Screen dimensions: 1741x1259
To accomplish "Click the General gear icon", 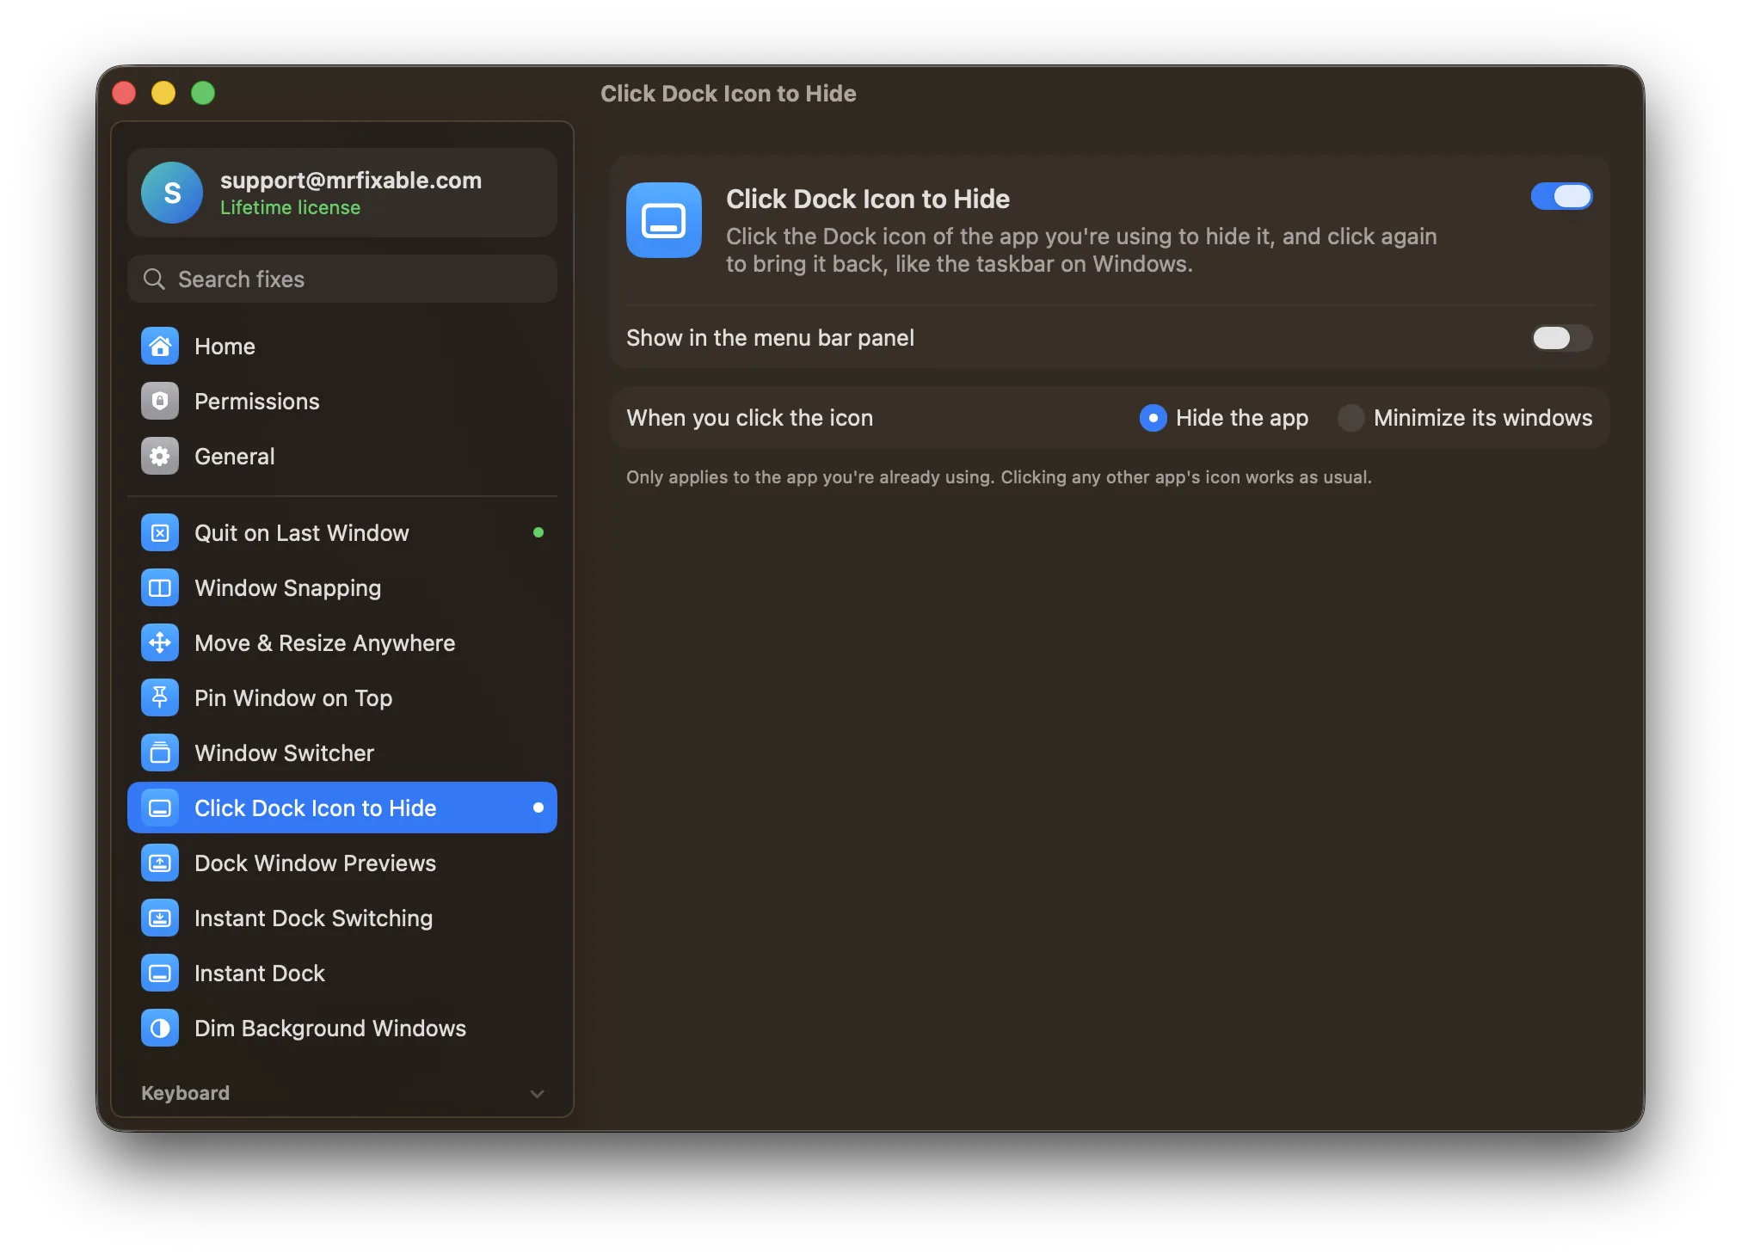I will pyautogui.click(x=160, y=457).
